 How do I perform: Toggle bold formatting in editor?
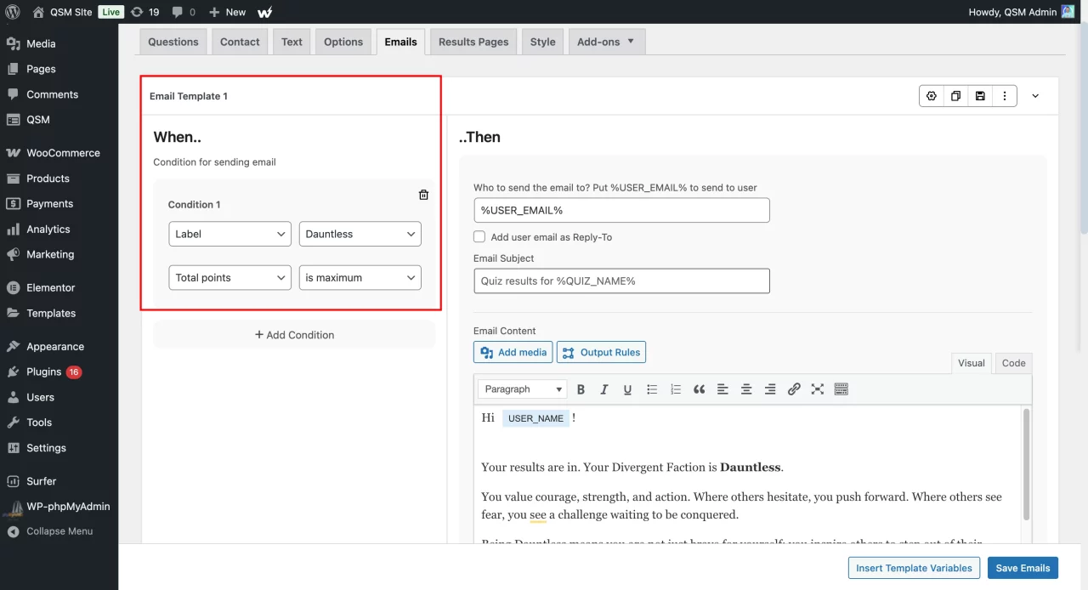click(x=581, y=389)
